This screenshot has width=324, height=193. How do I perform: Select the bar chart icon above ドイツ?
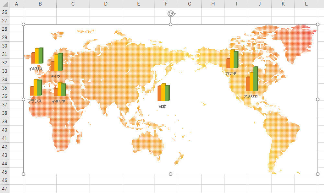(x=57, y=62)
